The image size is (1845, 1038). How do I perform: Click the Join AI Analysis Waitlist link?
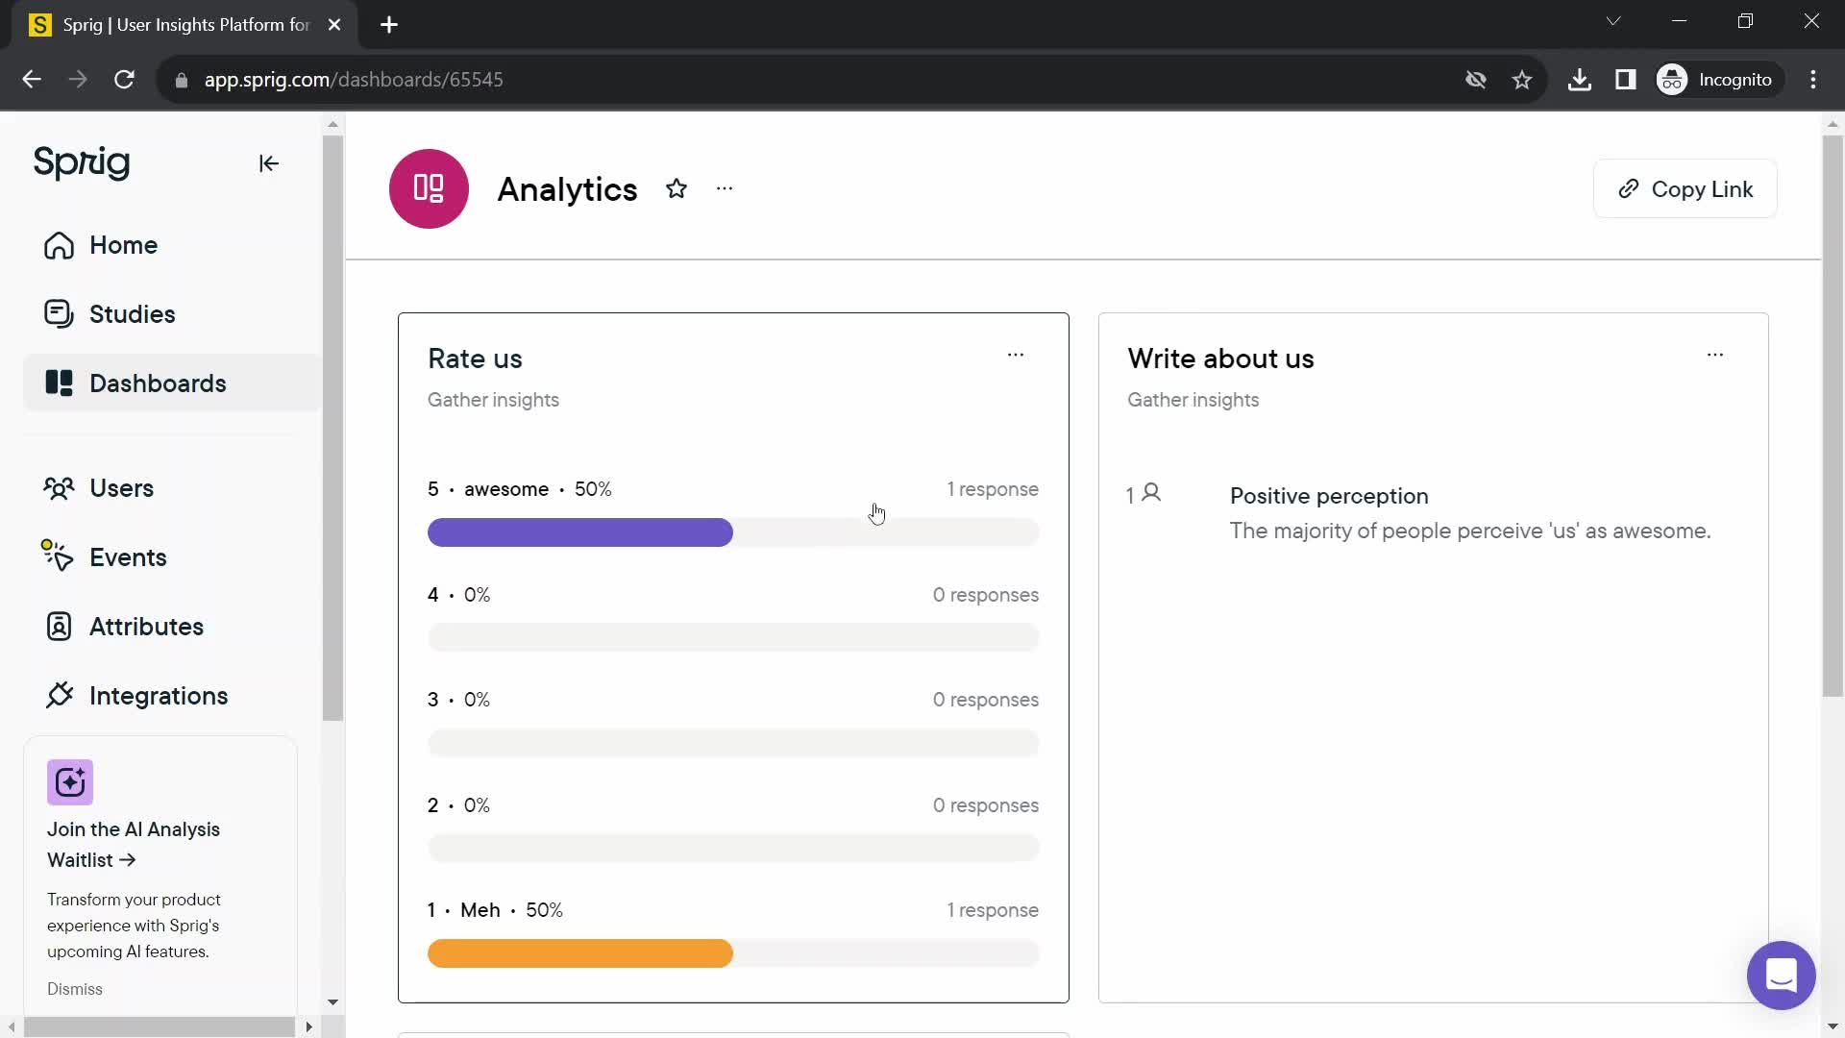pos(133,844)
